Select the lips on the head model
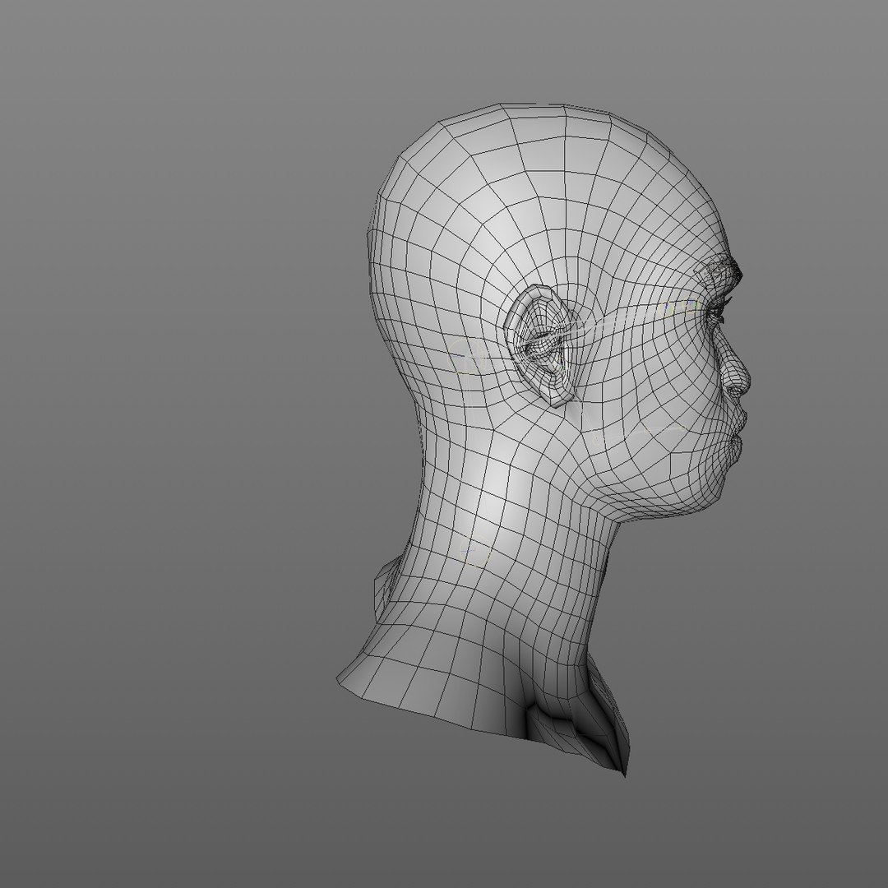Screen dimensions: 888x888 [x=738, y=434]
